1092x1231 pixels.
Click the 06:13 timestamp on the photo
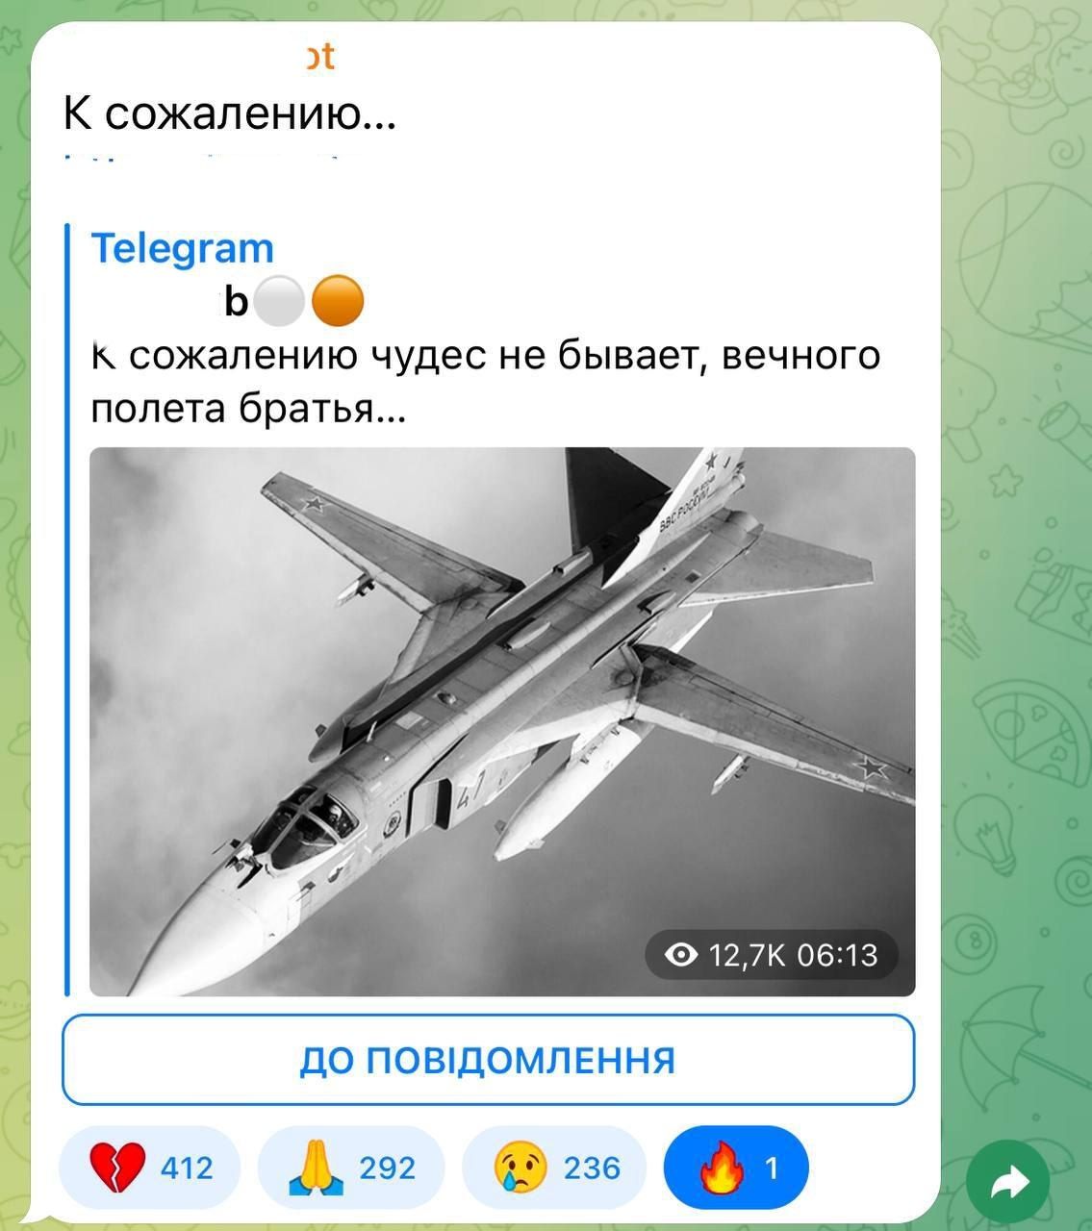[838, 955]
